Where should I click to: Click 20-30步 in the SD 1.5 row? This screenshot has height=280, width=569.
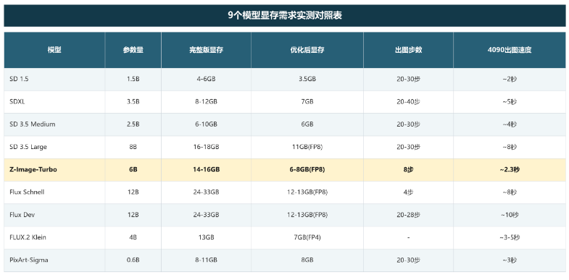coord(408,79)
